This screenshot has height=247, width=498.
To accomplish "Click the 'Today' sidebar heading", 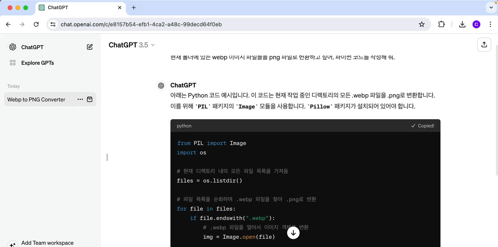I will [x=14, y=86].
